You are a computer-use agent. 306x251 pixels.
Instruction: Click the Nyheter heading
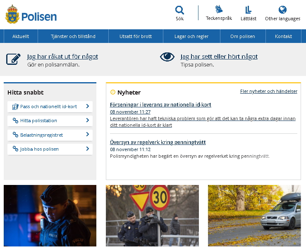[x=129, y=92]
